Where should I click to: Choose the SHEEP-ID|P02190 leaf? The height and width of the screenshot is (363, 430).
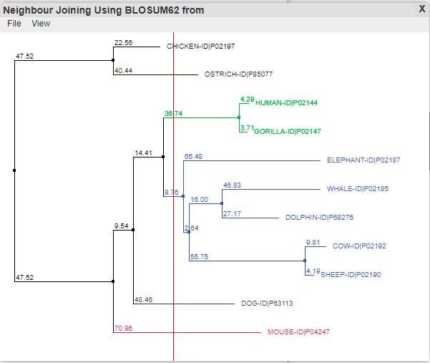coord(351,275)
